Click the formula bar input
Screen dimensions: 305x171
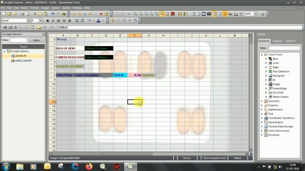[185, 28]
